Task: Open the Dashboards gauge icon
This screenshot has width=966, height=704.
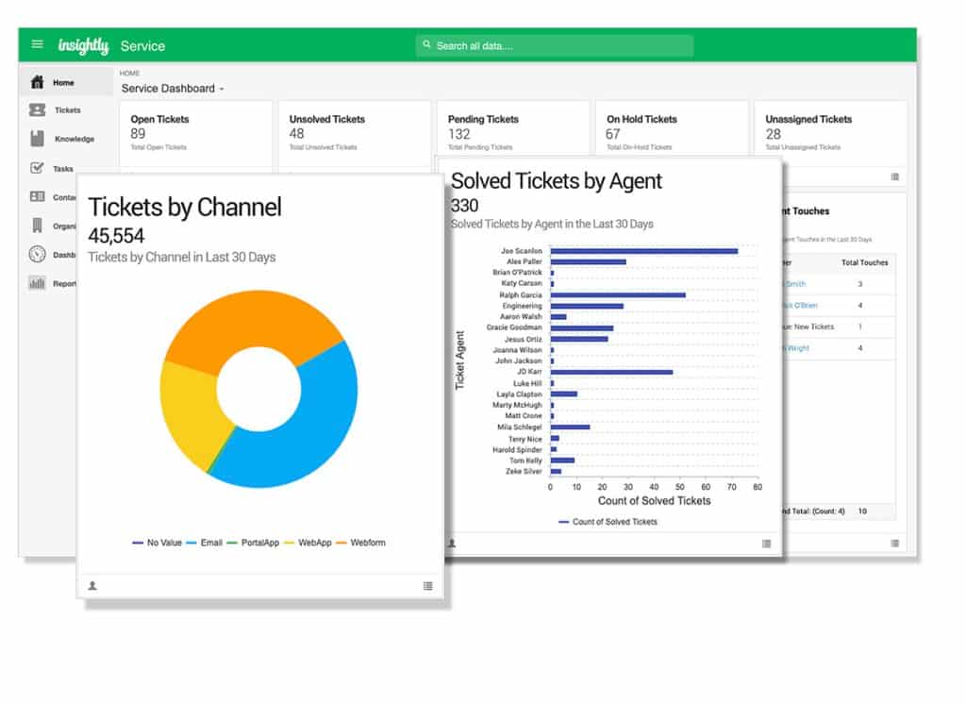Action: coord(38,254)
